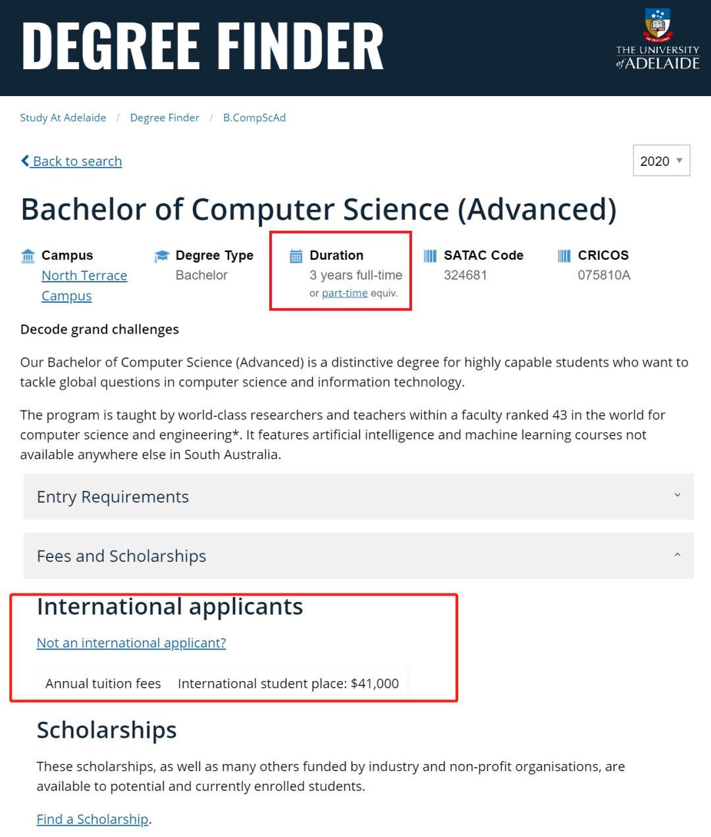Open B.CompScAd breadcrumb link
The height and width of the screenshot is (837, 711).
coord(254,118)
